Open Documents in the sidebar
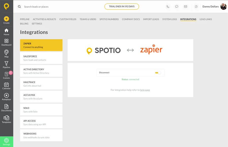Viewport: 228px width, 147px height. [x=6, y=108]
